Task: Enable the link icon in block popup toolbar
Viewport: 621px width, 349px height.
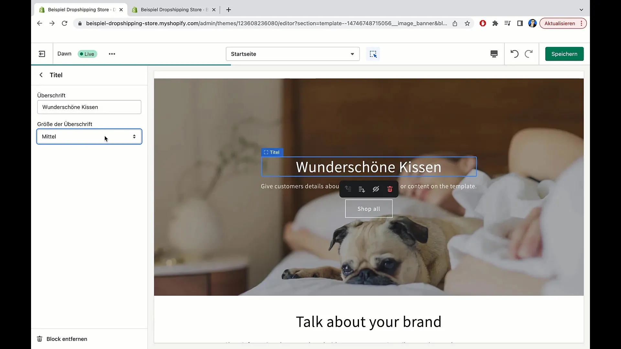Action: pyautogui.click(x=375, y=189)
